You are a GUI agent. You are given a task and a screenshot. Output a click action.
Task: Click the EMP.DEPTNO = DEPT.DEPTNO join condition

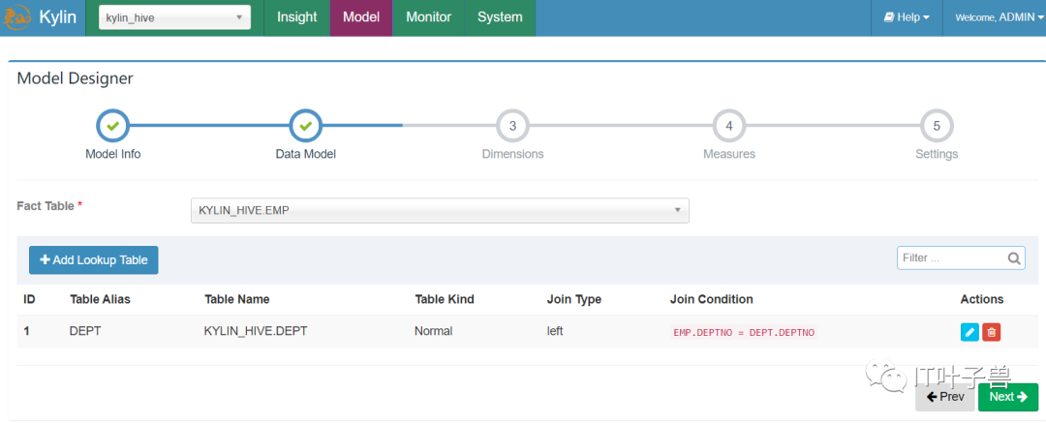[743, 332]
